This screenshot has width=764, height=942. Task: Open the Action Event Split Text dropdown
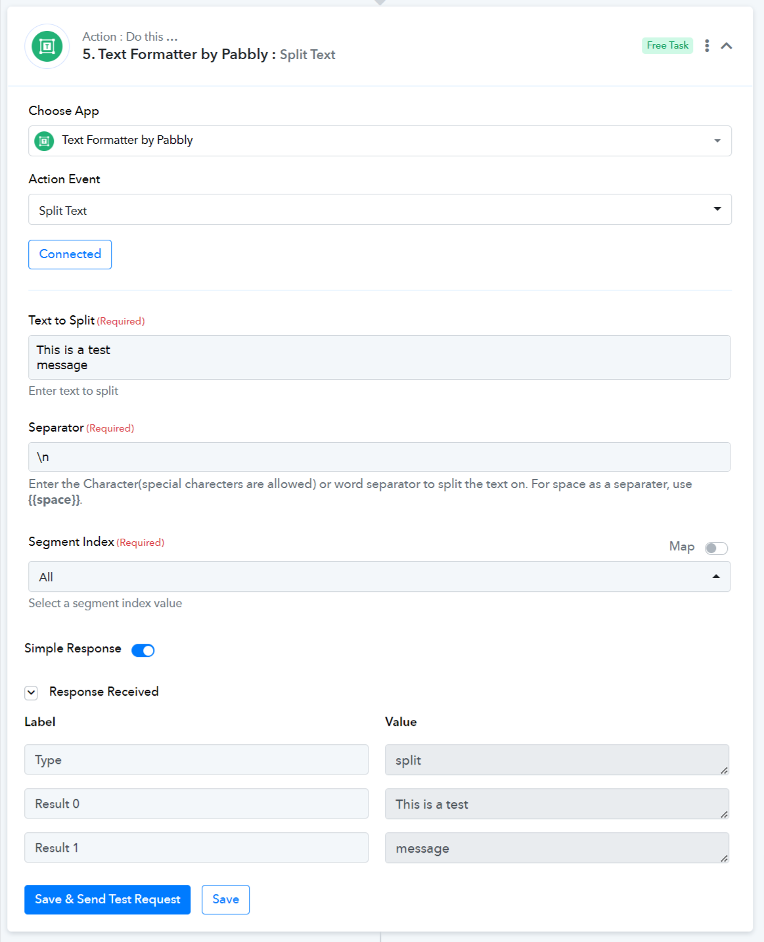[x=380, y=210]
